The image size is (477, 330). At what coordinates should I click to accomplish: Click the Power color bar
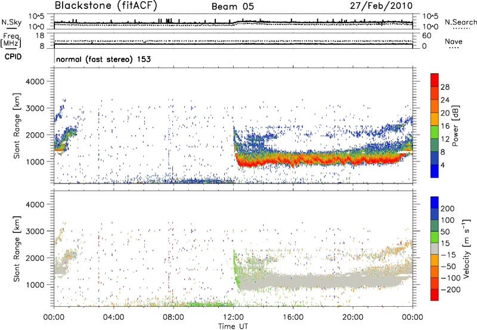tap(435, 126)
